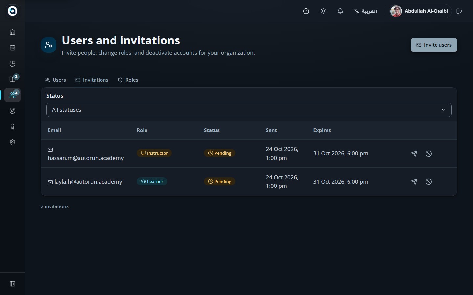Click the expiry date in layla.h row
Screen dimensions: 473x295
coord(341,182)
